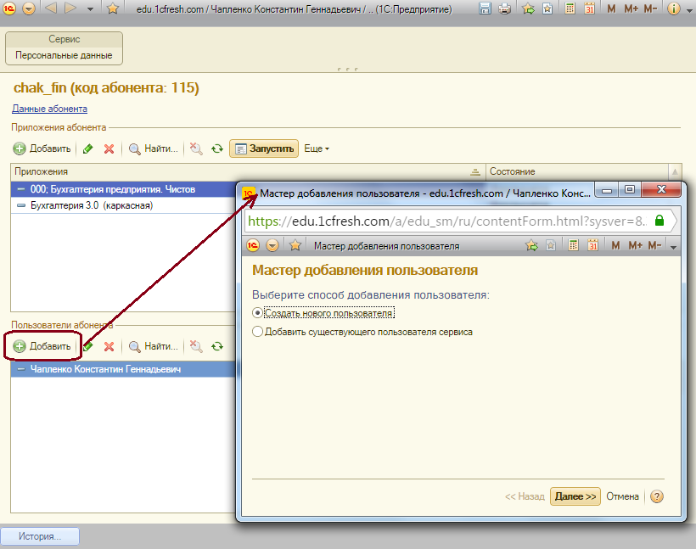Click Добавить in applications toolbar
Viewport: 696px width, 549px height.
point(42,148)
